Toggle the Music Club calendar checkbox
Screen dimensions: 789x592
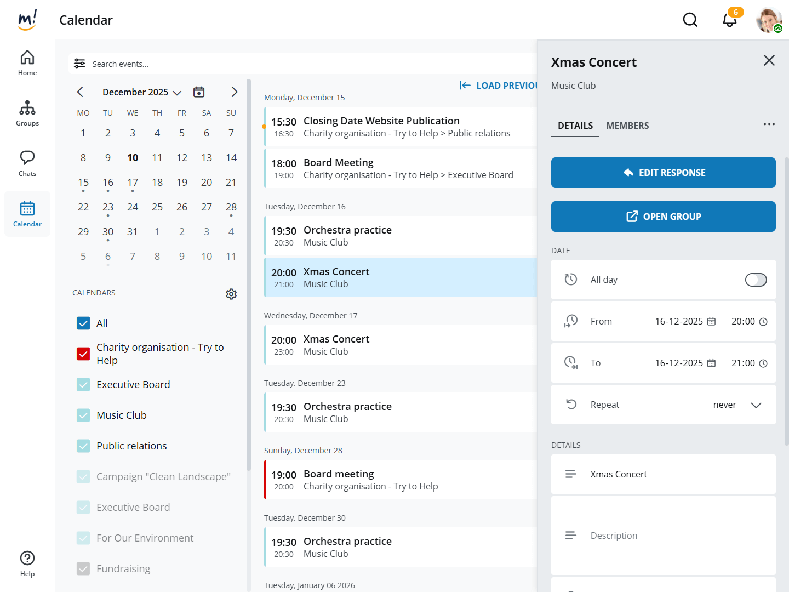tap(83, 415)
